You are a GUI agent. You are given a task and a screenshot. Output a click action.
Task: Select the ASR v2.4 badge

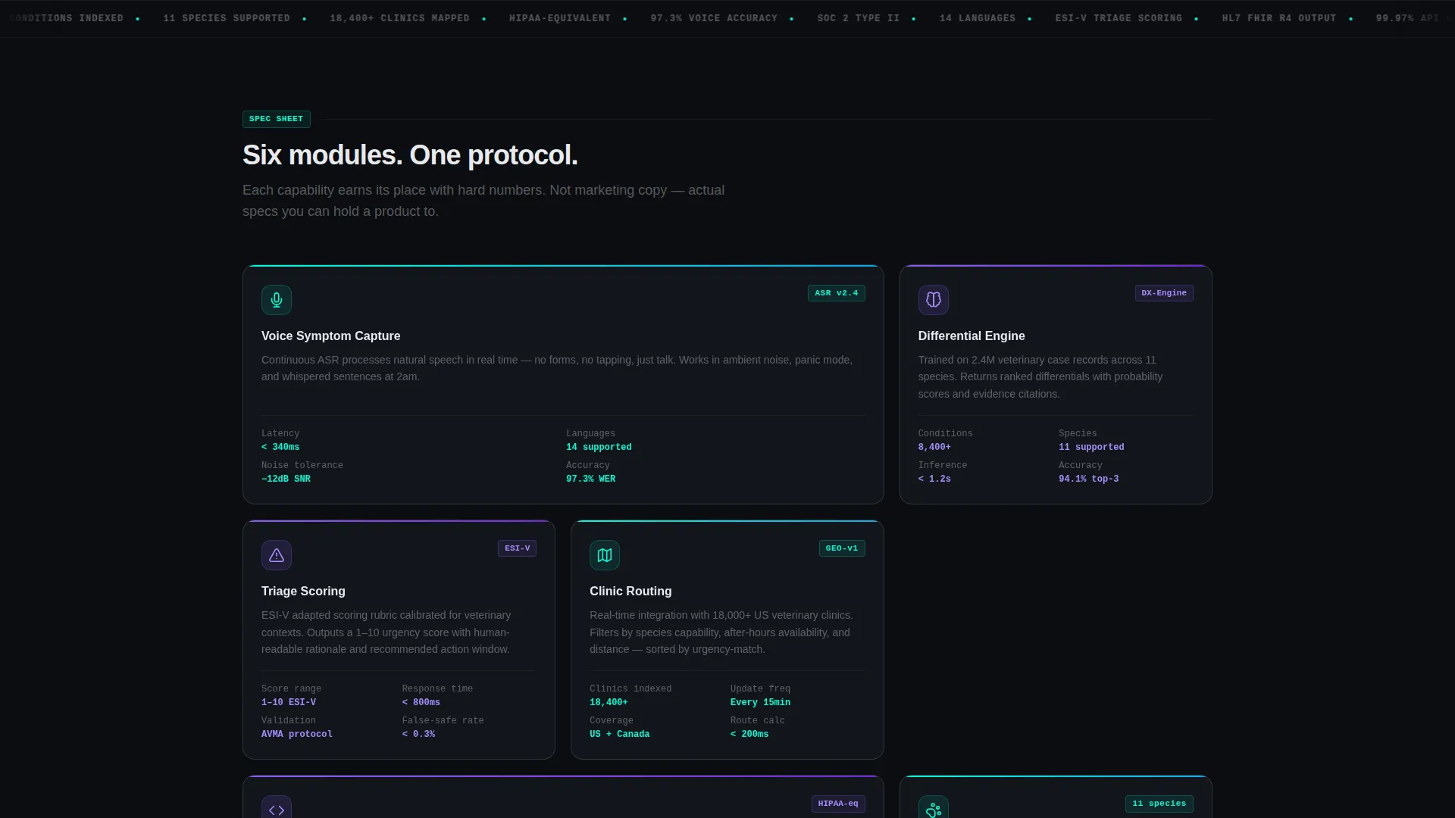pos(837,293)
